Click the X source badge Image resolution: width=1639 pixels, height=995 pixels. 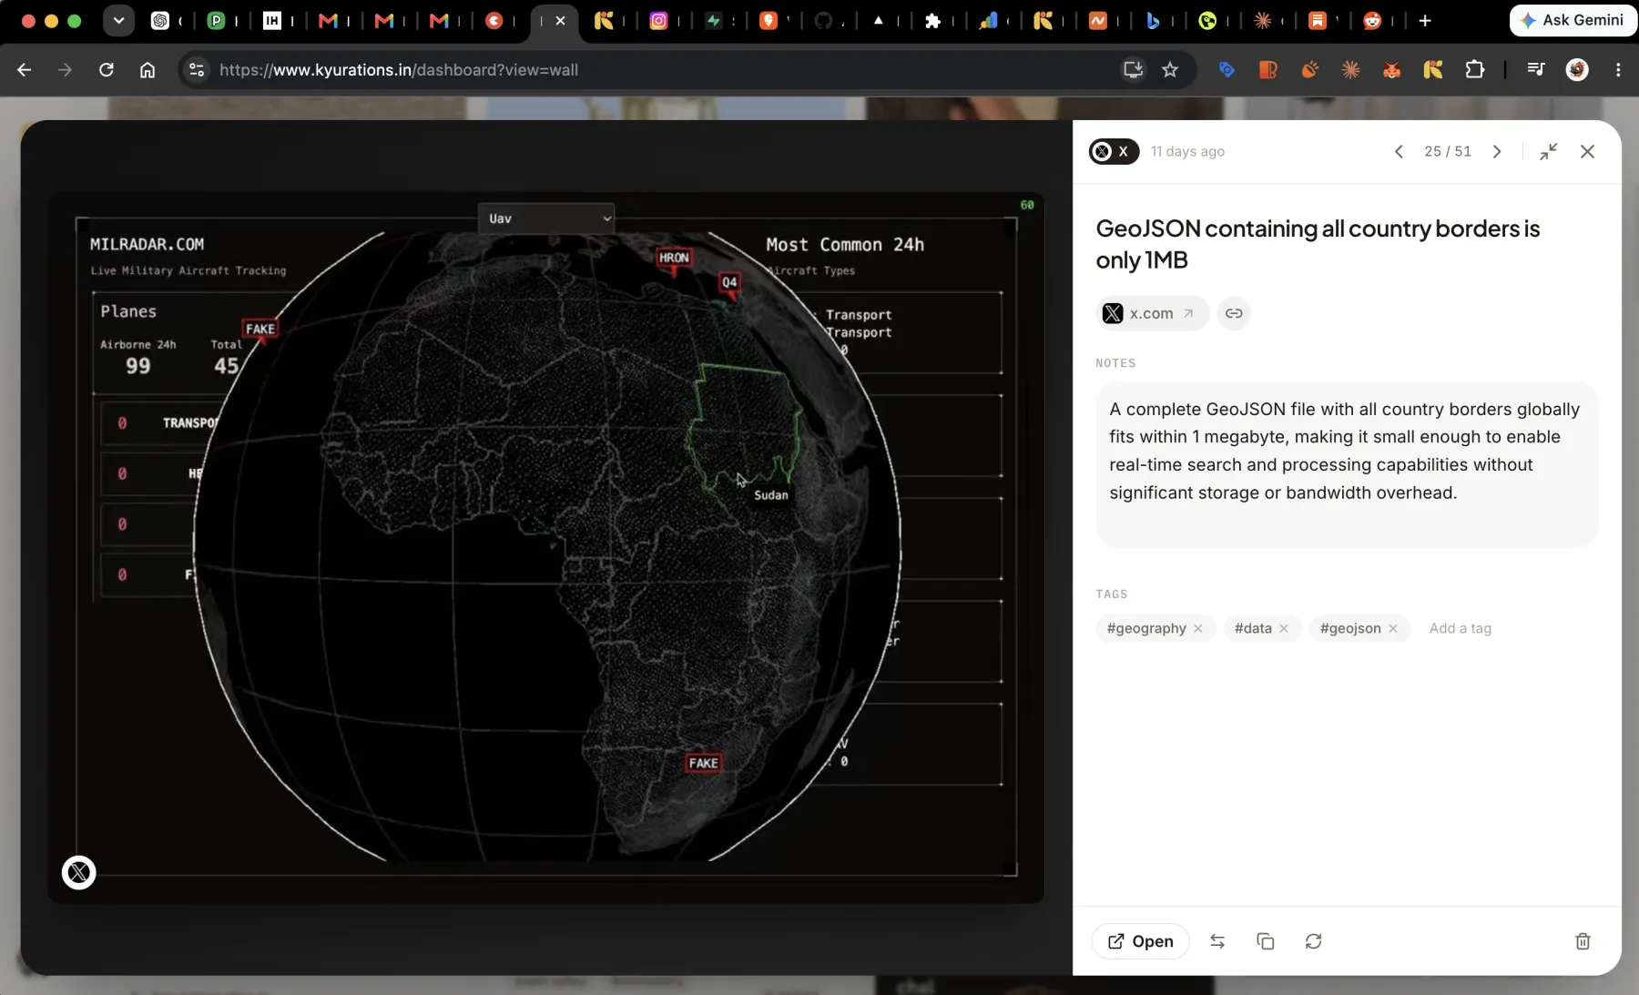(x=1114, y=151)
